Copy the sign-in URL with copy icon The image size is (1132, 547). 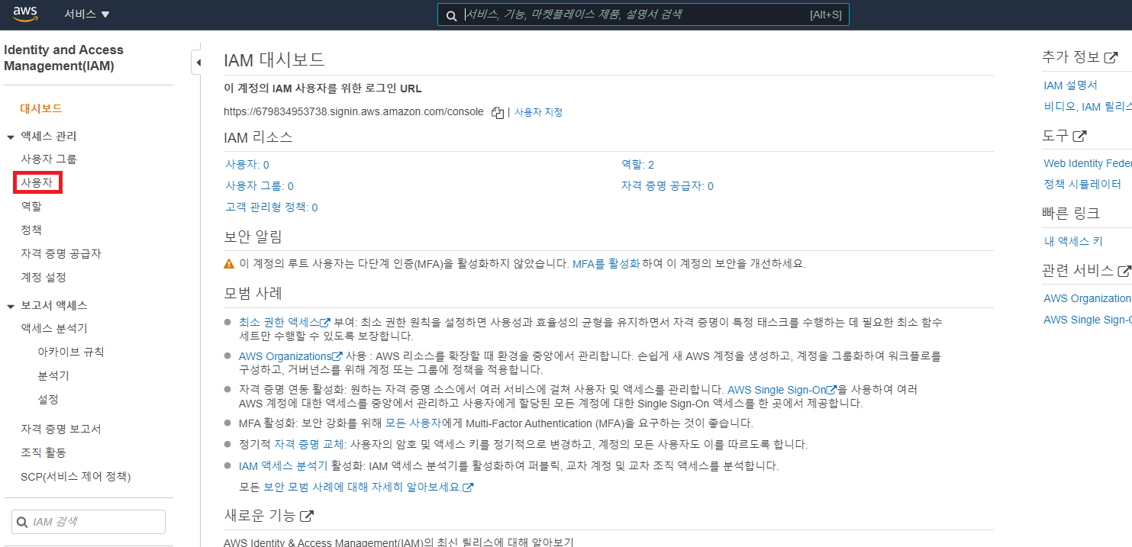[x=498, y=112]
